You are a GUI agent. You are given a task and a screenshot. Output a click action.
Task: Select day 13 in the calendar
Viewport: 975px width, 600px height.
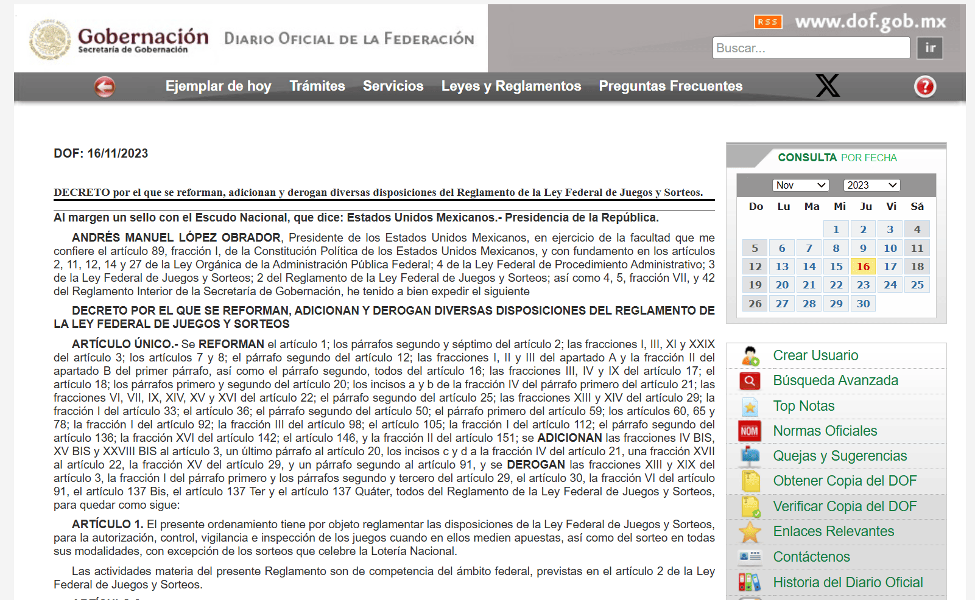click(782, 267)
